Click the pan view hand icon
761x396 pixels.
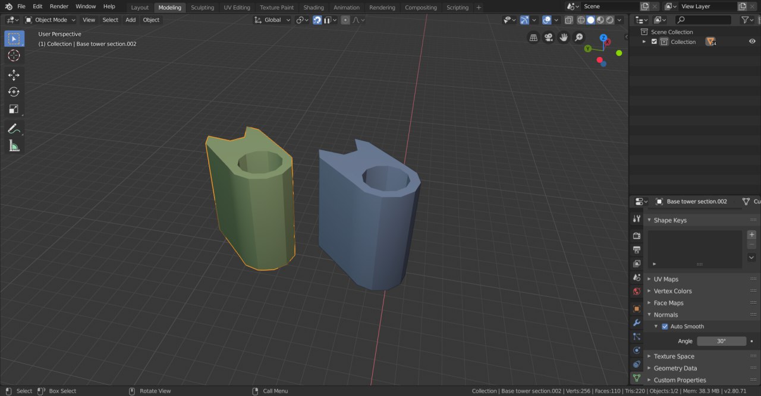tap(564, 37)
